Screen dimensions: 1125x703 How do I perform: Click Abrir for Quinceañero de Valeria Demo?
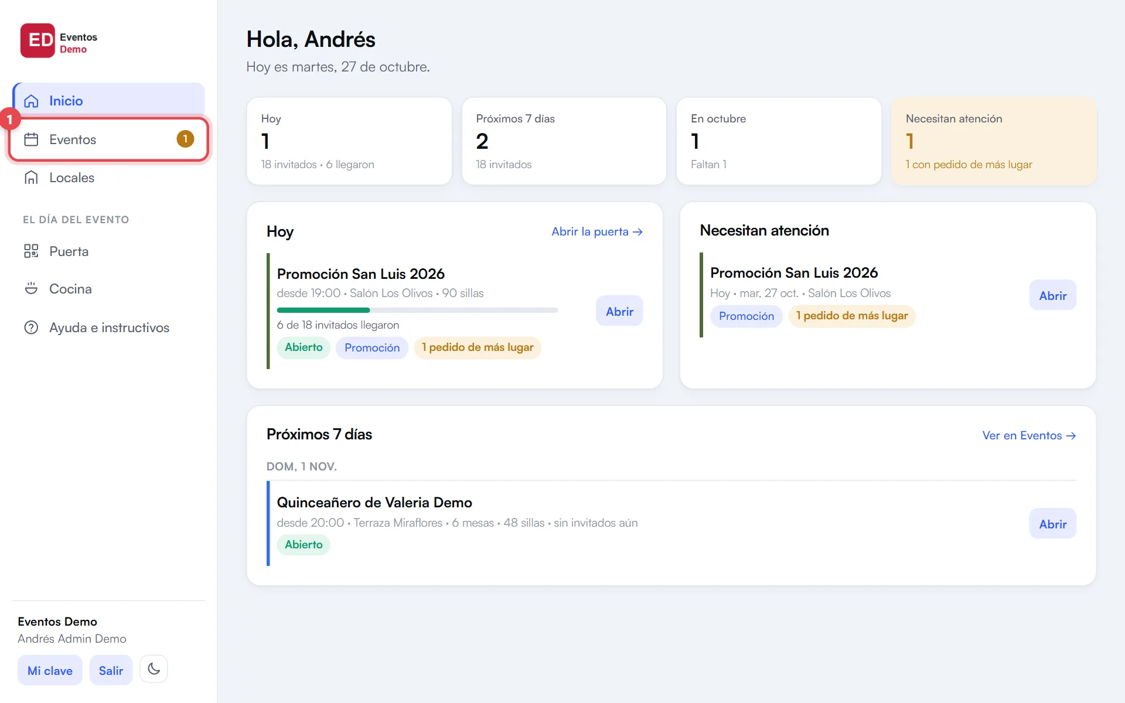1052,524
